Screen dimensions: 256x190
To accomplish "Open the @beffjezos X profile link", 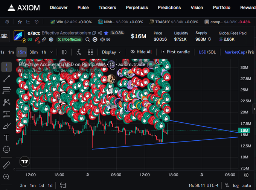I will [69, 40].
